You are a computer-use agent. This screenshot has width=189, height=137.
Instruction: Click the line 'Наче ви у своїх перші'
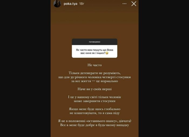94,89
